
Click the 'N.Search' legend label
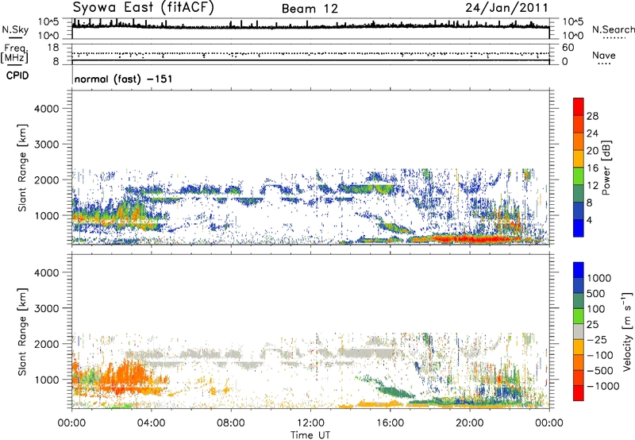click(613, 29)
